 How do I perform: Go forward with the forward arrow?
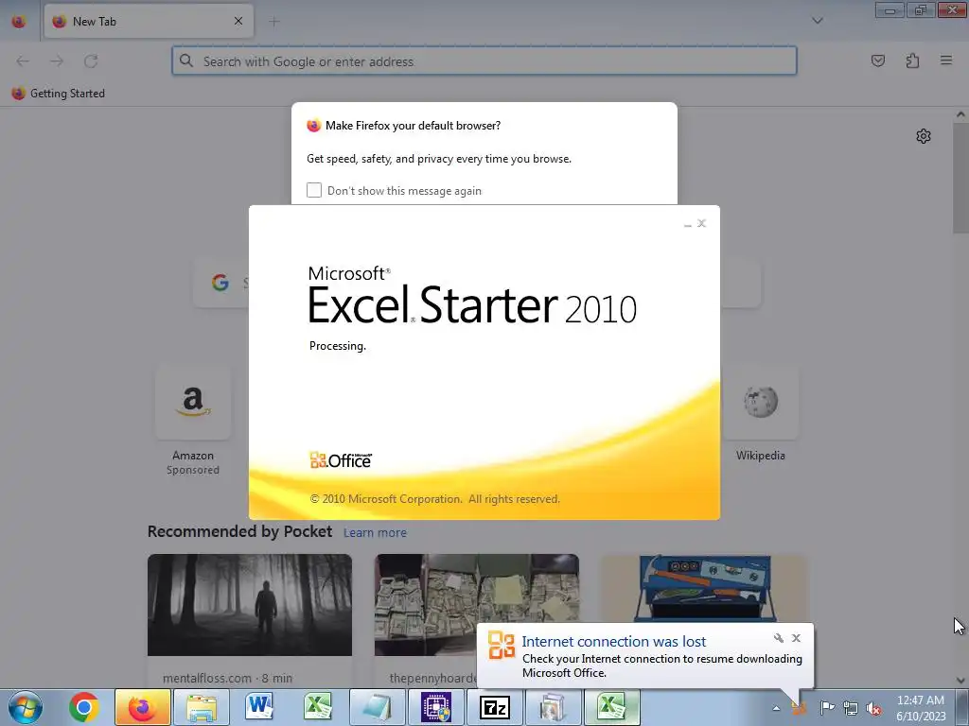(x=57, y=61)
